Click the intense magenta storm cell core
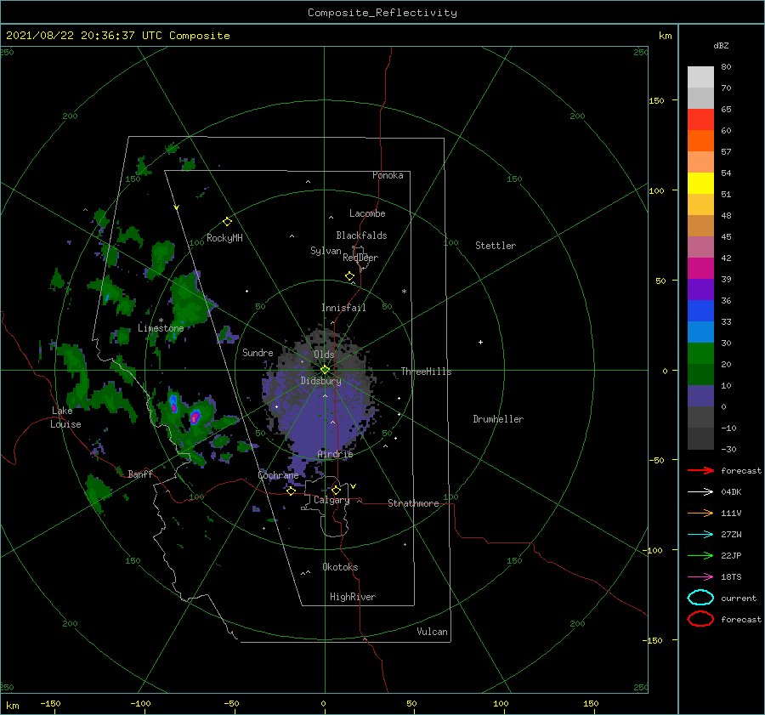 pos(195,417)
